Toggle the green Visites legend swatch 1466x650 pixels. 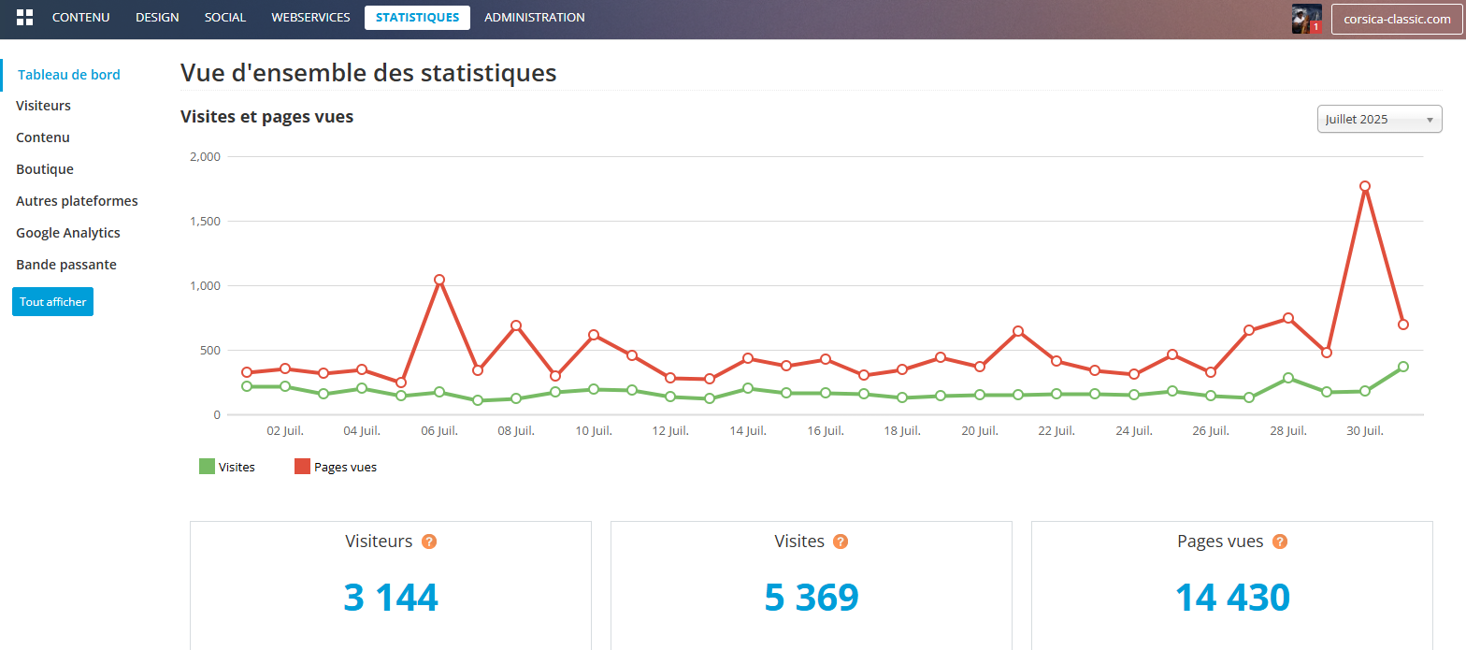[207, 467]
